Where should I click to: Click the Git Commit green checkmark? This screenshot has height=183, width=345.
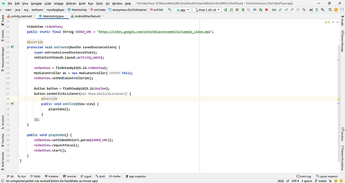click(286, 10)
